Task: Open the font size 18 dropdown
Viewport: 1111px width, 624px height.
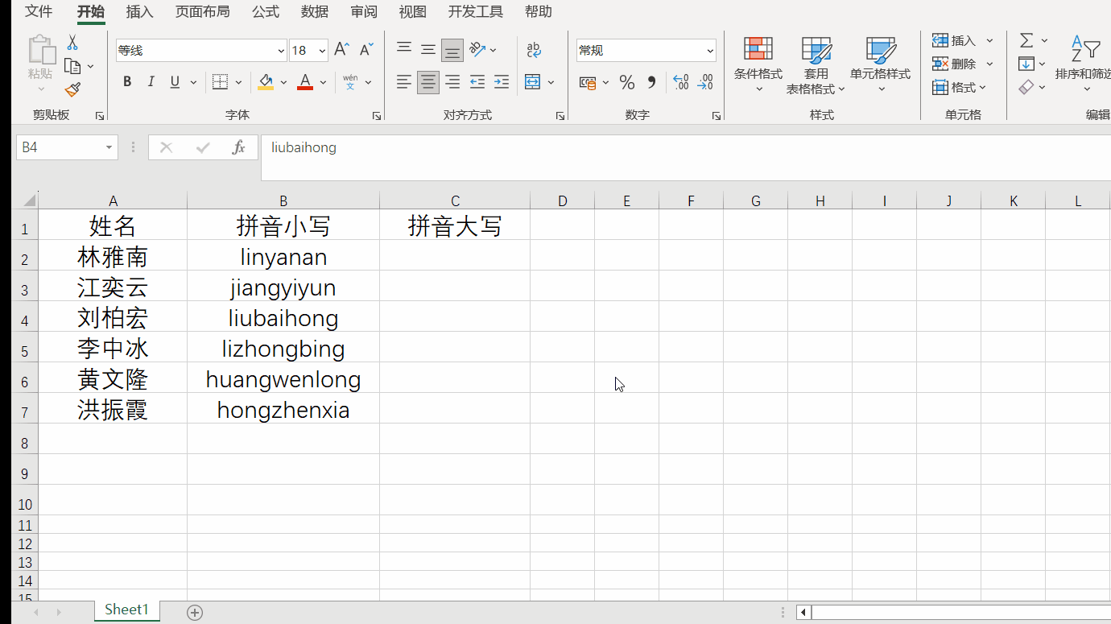Action: 322,50
